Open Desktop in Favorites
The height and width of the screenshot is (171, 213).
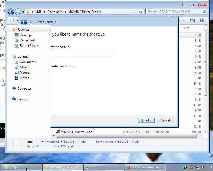(25, 35)
